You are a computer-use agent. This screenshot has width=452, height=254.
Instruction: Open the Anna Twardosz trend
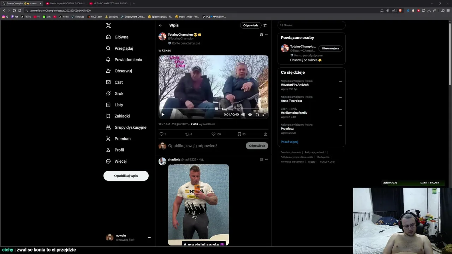[x=291, y=101]
